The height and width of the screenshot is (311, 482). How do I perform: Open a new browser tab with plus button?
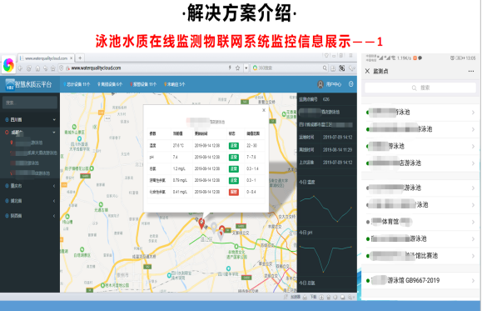[x=80, y=58]
